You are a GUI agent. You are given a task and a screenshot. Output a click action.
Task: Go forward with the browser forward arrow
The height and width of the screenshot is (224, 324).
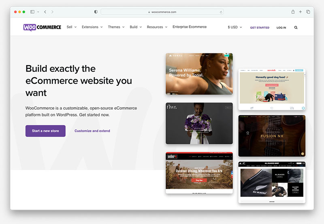tap(52, 12)
